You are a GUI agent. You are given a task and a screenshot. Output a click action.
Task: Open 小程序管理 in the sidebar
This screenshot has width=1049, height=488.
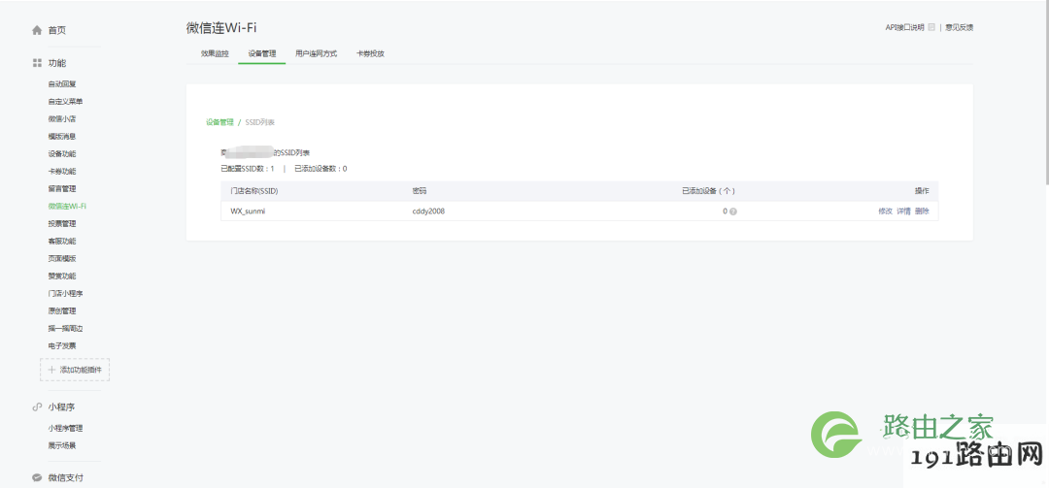pos(66,428)
